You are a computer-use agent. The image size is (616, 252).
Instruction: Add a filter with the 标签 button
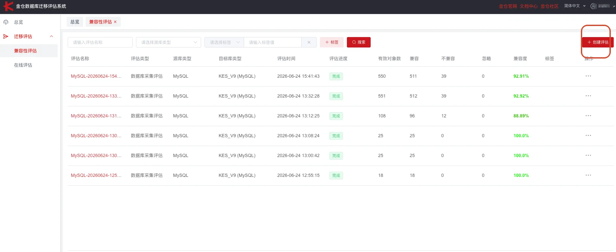(x=332, y=42)
